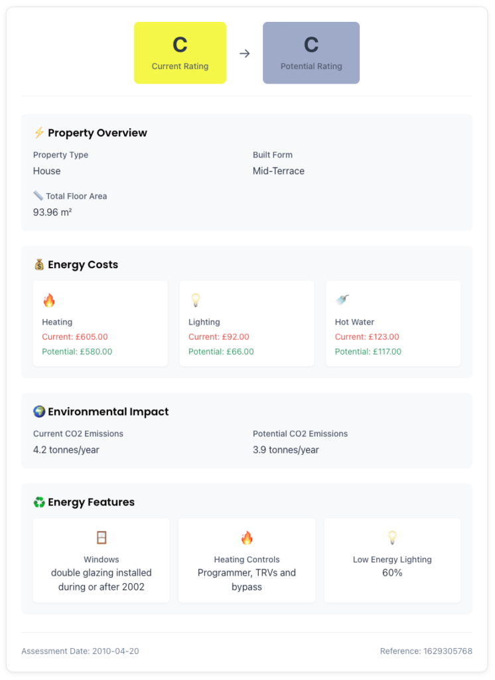Image resolution: width=495 pixels, height=680 pixels.
Task: Click the ruler icon beside Total Floor Area
Action: coord(38,196)
